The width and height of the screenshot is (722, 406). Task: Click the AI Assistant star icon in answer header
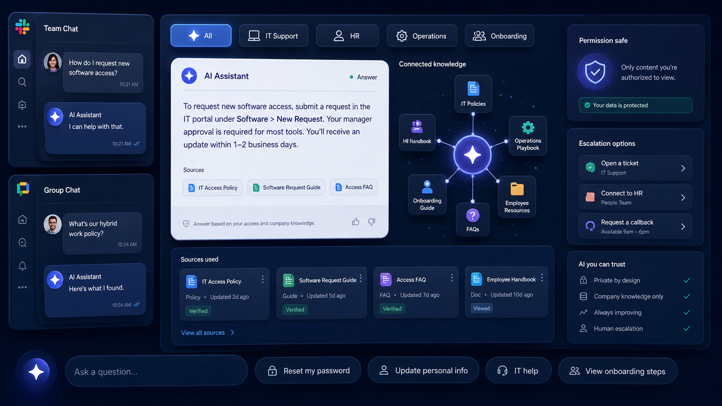point(189,76)
